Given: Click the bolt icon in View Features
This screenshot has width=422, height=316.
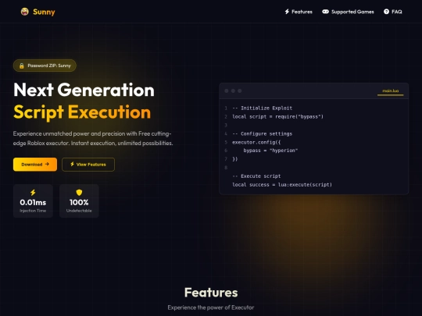Looking at the screenshot, I should pyautogui.click(x=72, y=164).
